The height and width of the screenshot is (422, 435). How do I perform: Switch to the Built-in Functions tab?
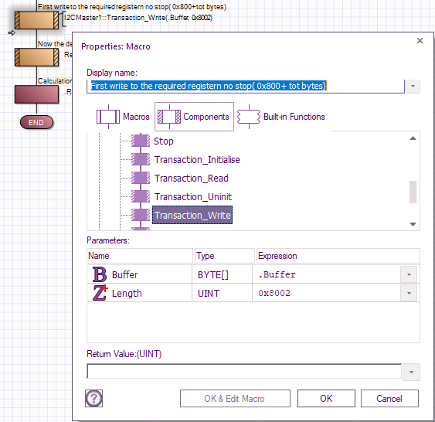pyautogui.click(x=281, y=117)
